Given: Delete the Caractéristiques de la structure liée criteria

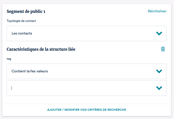Looking at the screenshot, I should pyautogui.click(x=163, y=49).
